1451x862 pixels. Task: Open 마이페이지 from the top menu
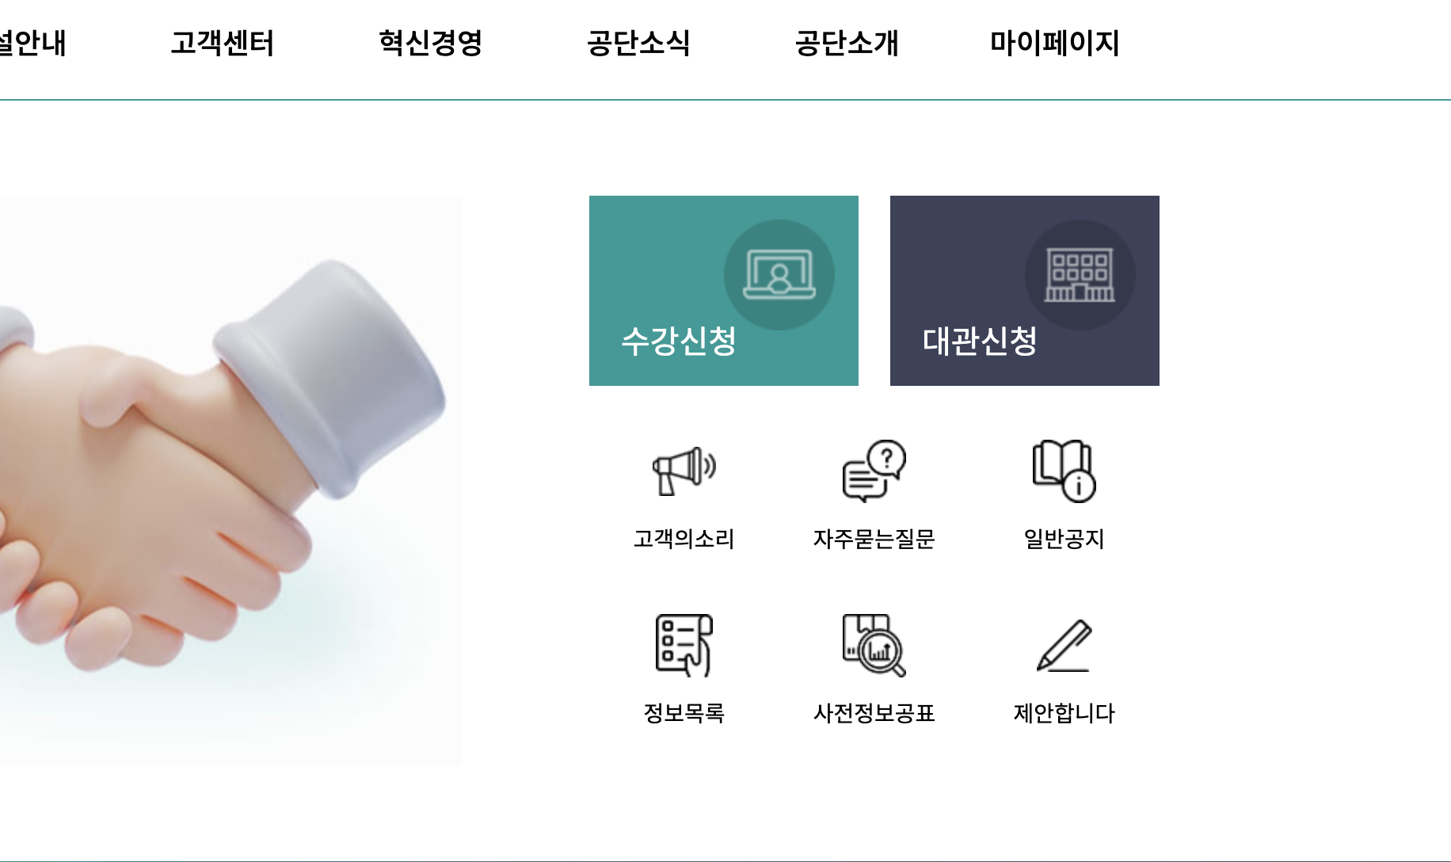pos(1055,43)
